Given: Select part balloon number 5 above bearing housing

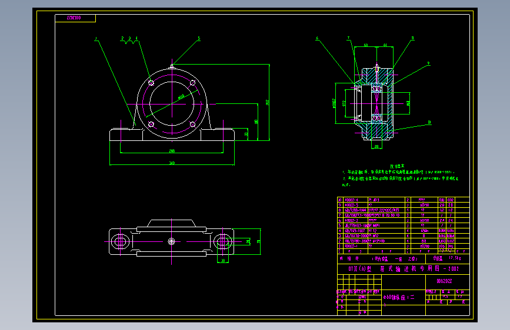Looking at the screenshot, I should coord(199,38).
